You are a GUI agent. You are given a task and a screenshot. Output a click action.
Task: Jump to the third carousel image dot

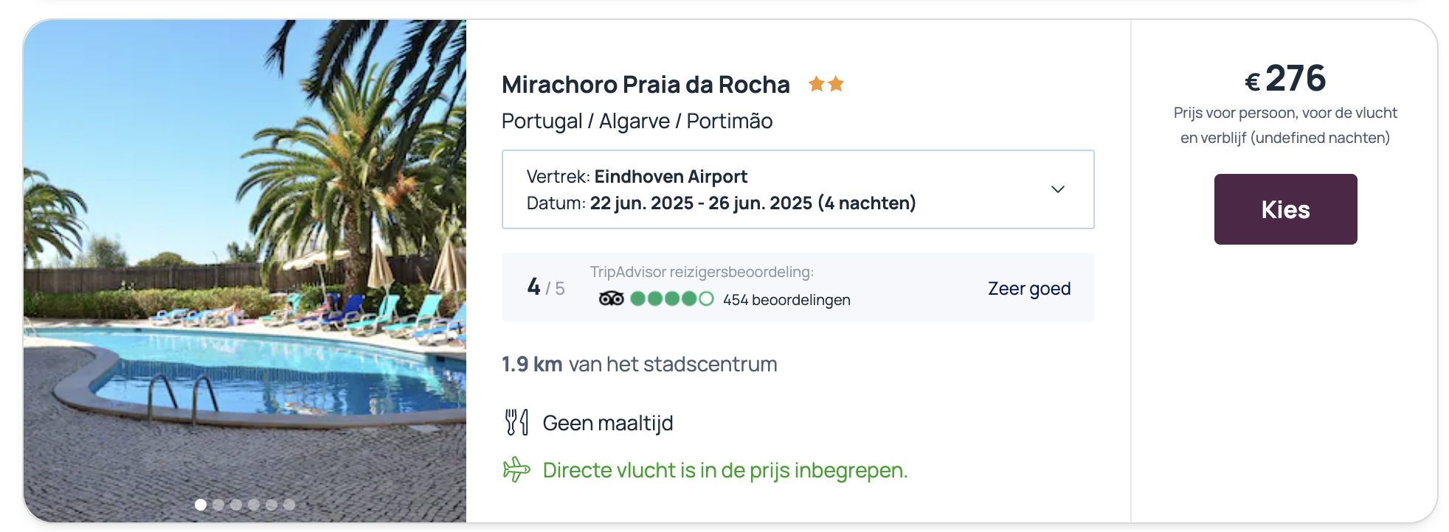pyautogui.click(x=236, y=505)
